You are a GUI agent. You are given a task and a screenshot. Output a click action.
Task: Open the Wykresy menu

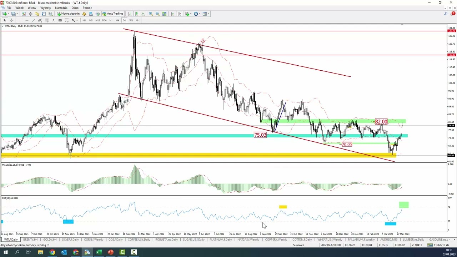[x=45, y=7]
